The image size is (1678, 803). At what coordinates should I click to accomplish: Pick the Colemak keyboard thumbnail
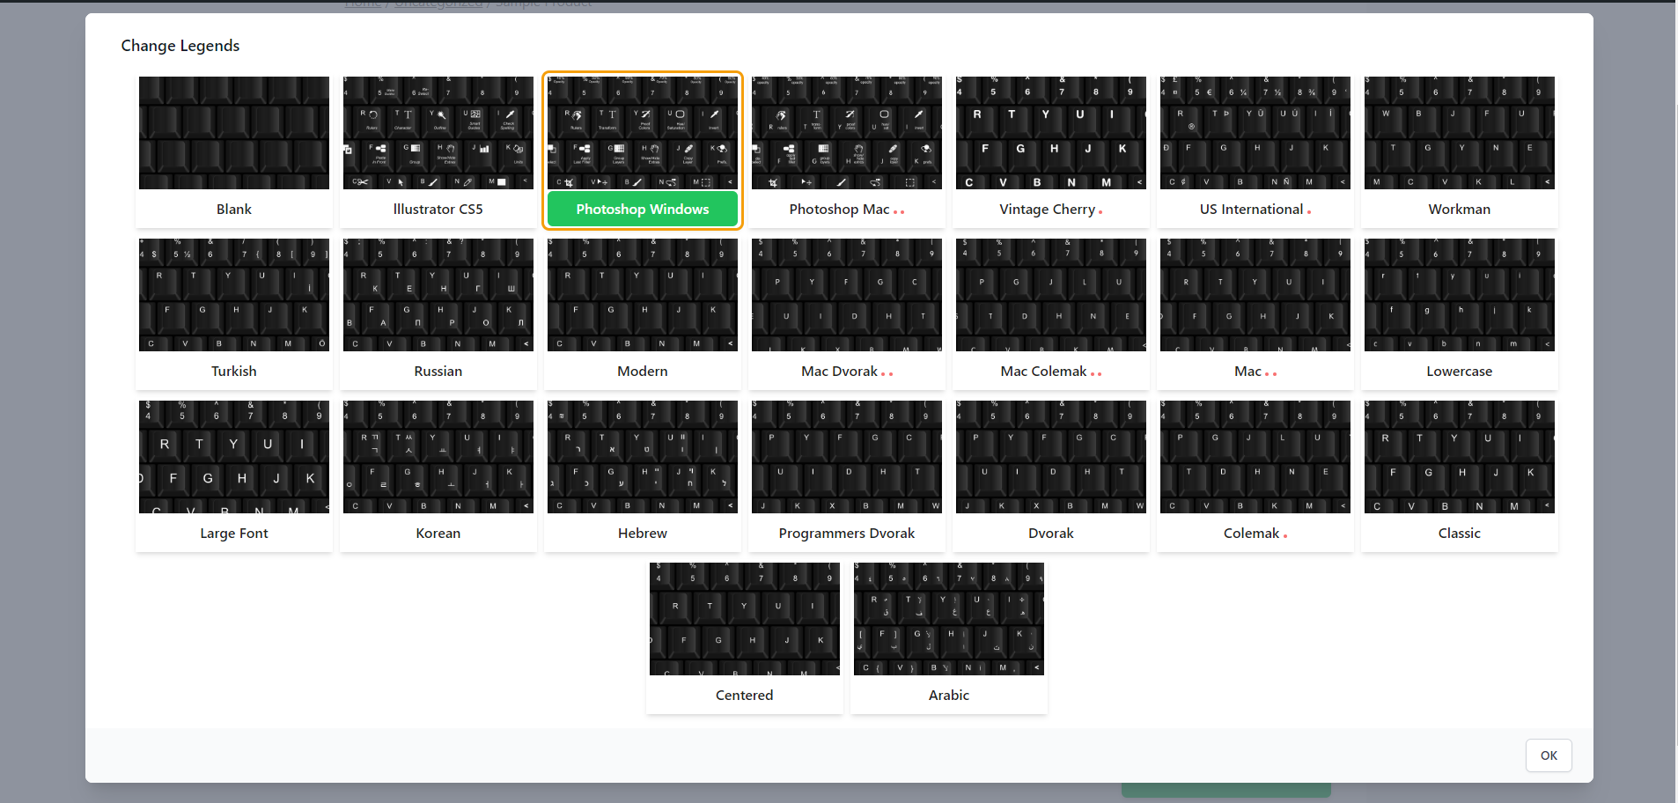(x=1255, y=457)
